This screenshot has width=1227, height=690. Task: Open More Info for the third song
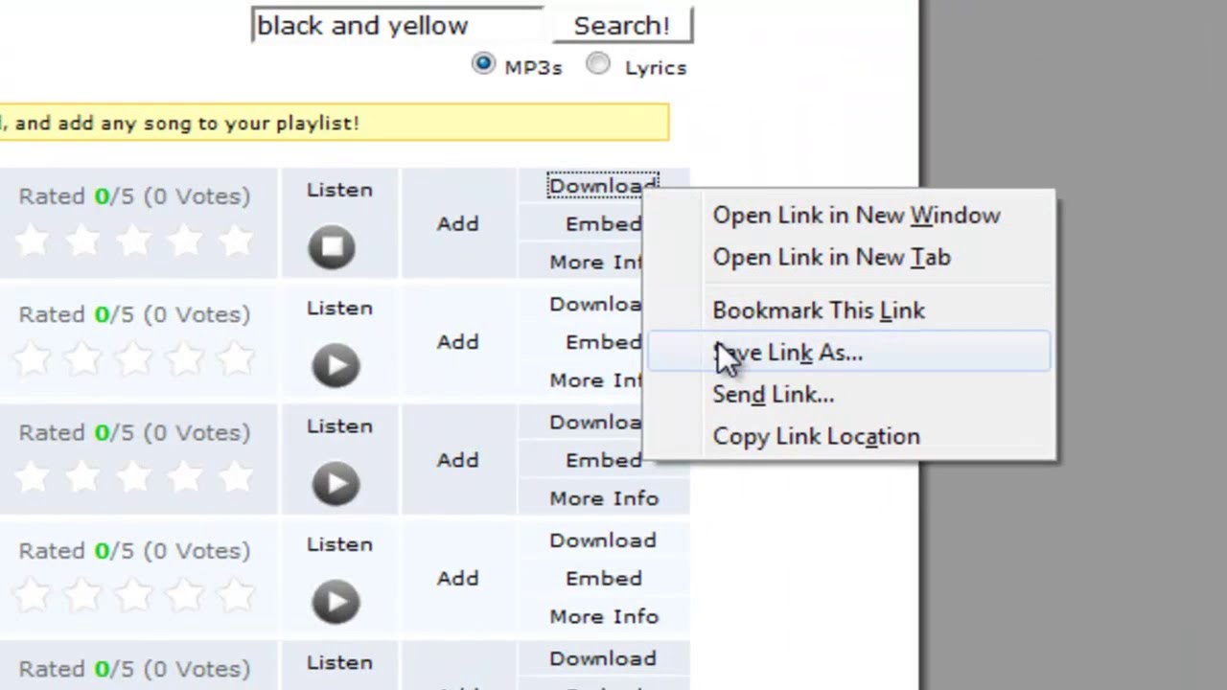coord(604,498)
